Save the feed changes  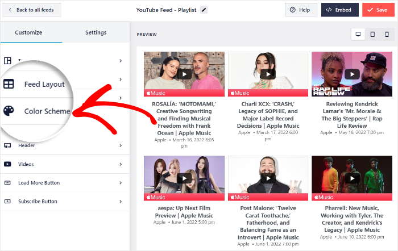coord(378,10)
